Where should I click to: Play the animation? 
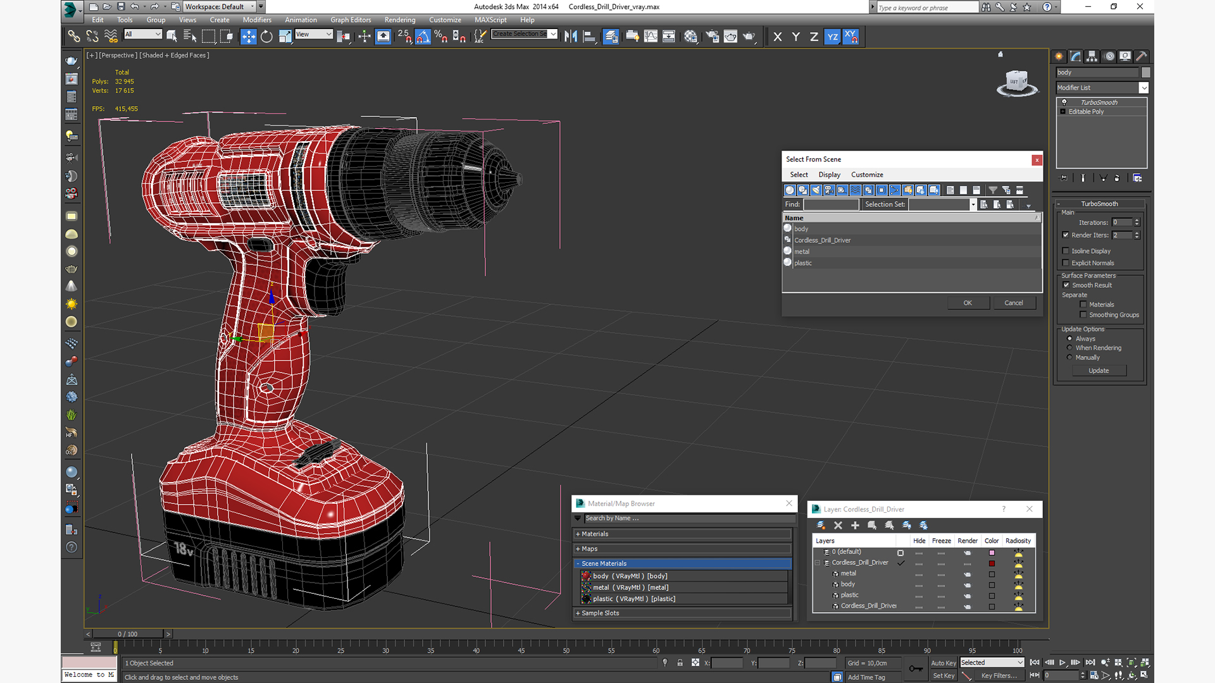tap(1062, 663)
